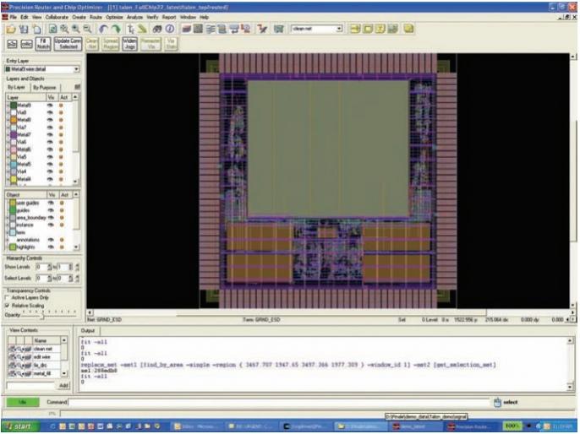The image size is (580, 434).
Task: Click the layers stack icon in toolbar
Action: pyautogui.click(x=186, y=29)
